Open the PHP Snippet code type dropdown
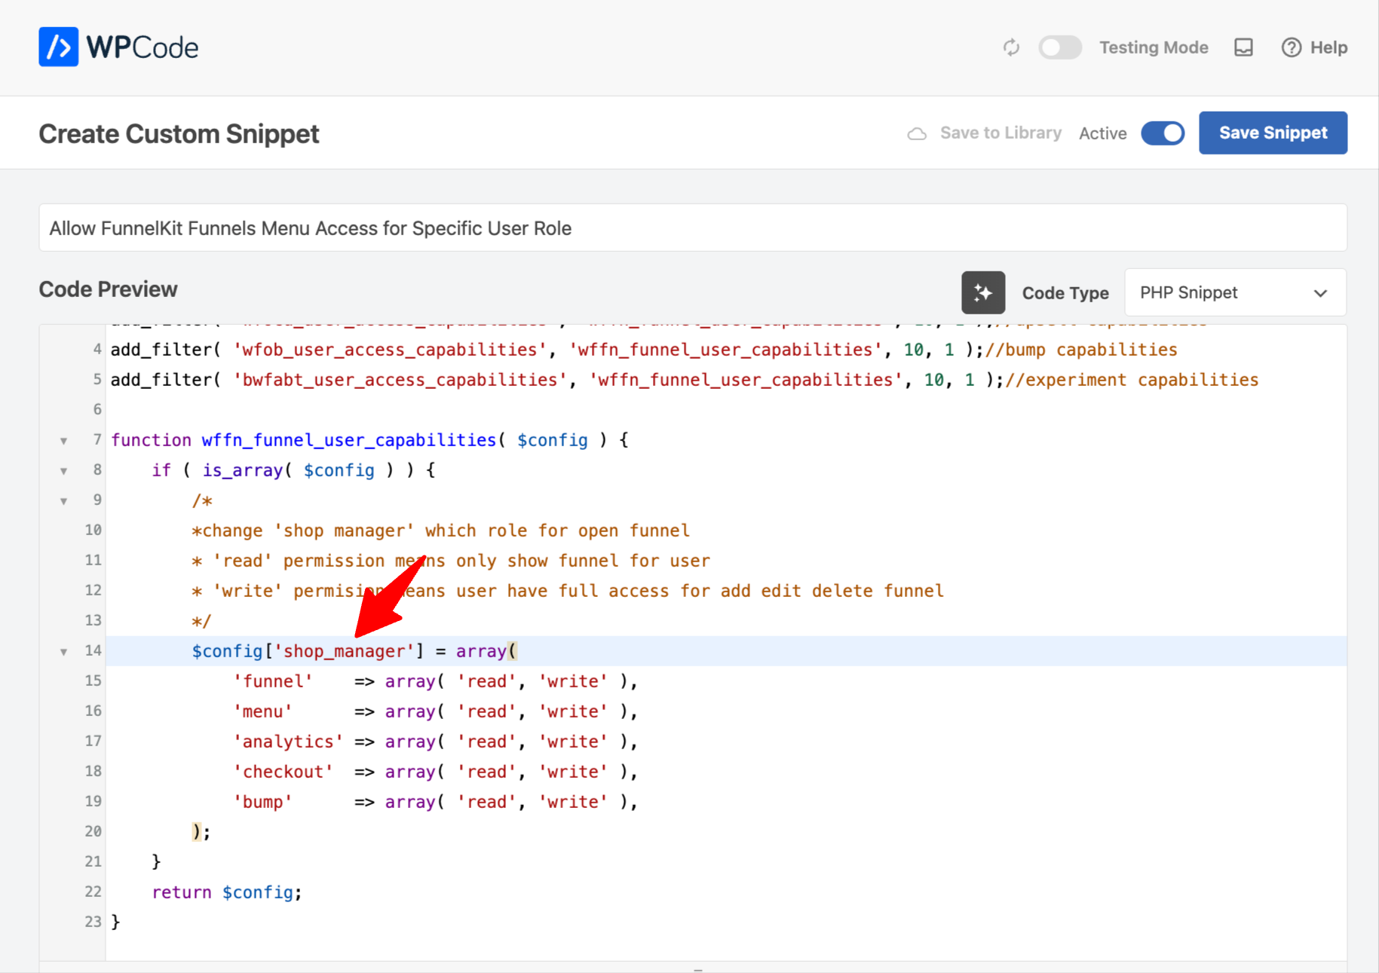The width and height of the screenshot is (1379, 973). pos(1234,292)
